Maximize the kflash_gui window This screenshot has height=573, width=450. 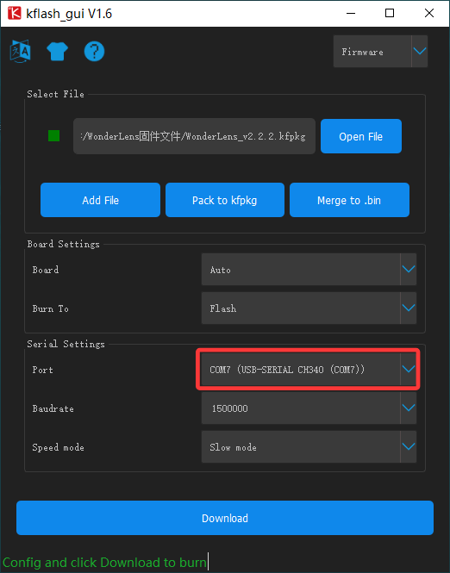[390, 13]
